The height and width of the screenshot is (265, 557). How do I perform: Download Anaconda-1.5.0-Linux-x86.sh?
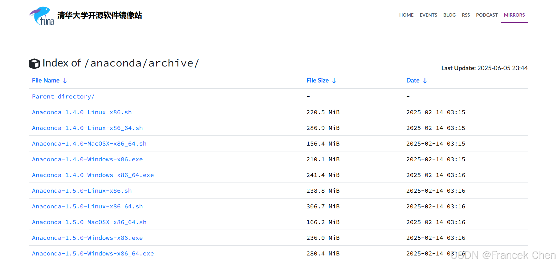point(82,191)
